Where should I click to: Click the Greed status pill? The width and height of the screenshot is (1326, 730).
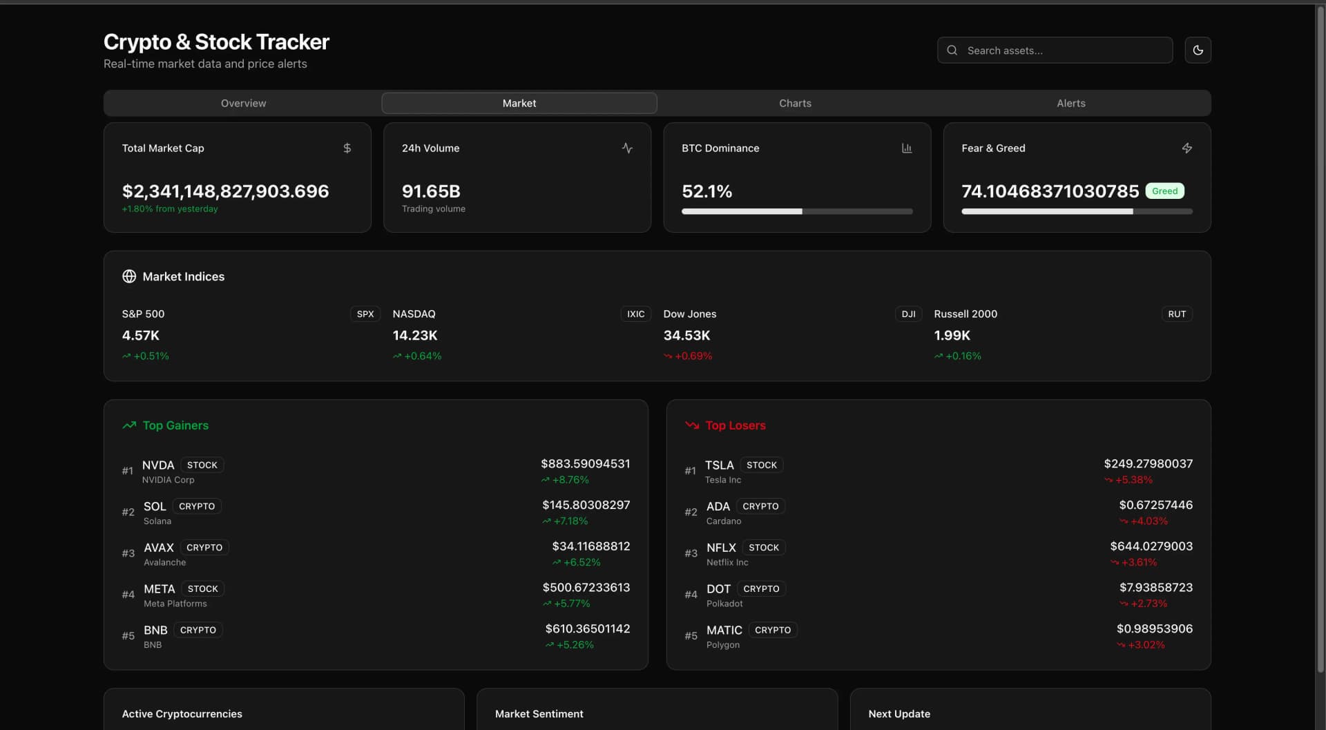point(1165,191)
